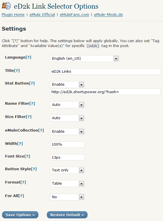Image resolution: width=163 pixels, height=221 pixels.
Task: Show help for Font Size [?]
Action: pyautogui.click(x=27, y=156)
